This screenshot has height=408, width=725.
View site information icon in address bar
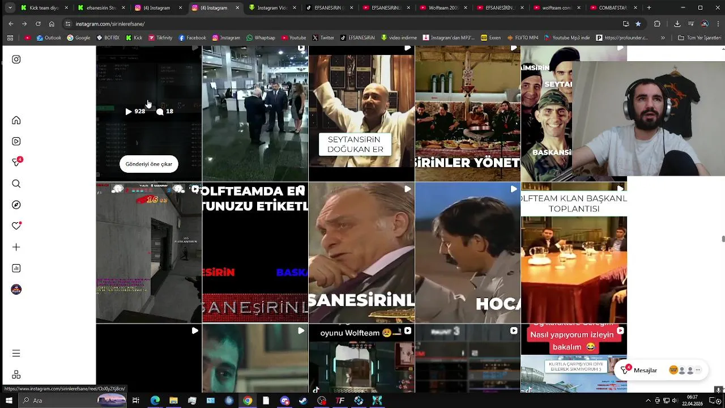click(x=68, y=24)
